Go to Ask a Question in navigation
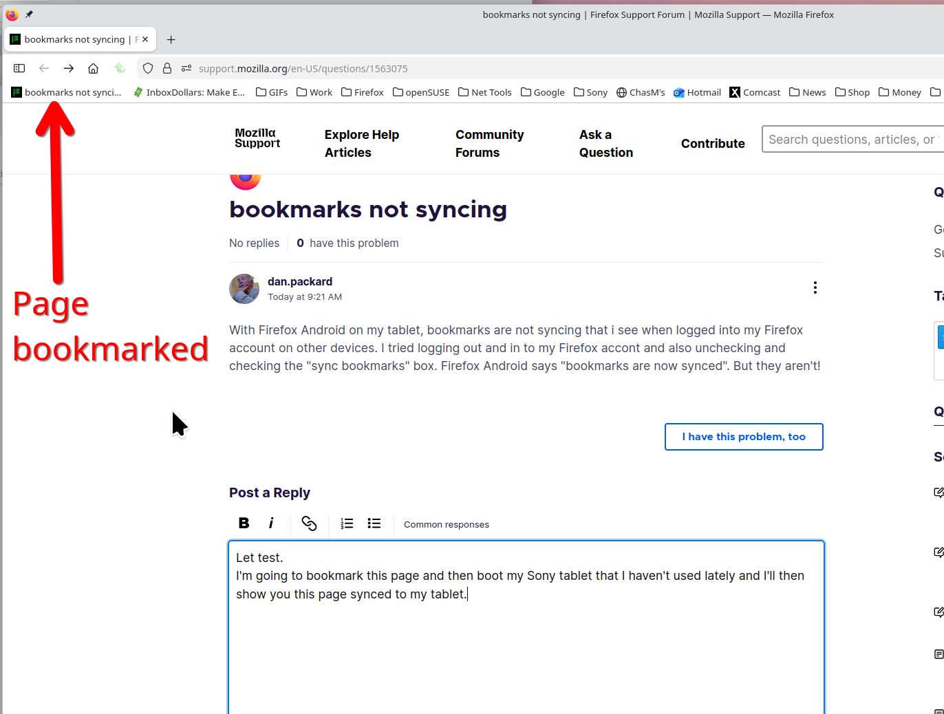The height and width of the screenshot is (714, 944). [x=605, y=143]
